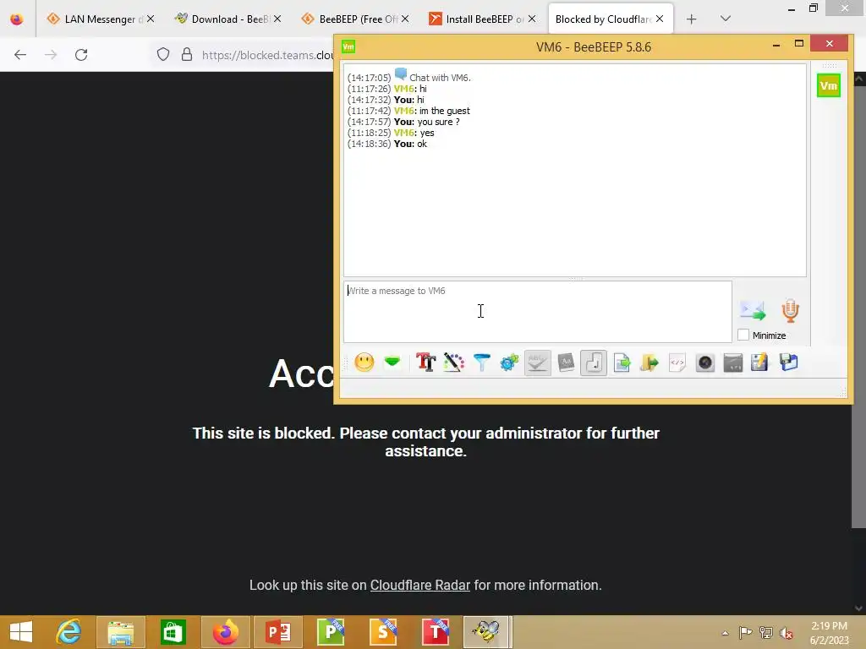Open the font color picker pencil icon
This screenshot has width=866, height=649.
click(453, 363)
